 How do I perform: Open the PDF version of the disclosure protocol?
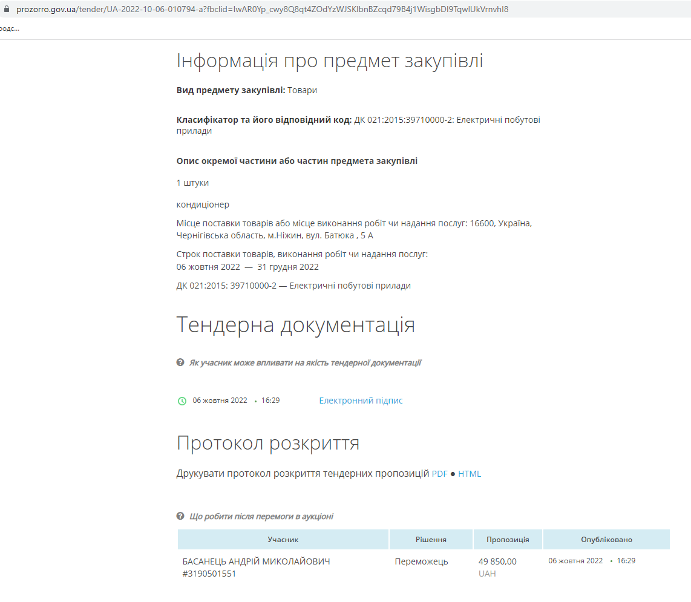439,474
